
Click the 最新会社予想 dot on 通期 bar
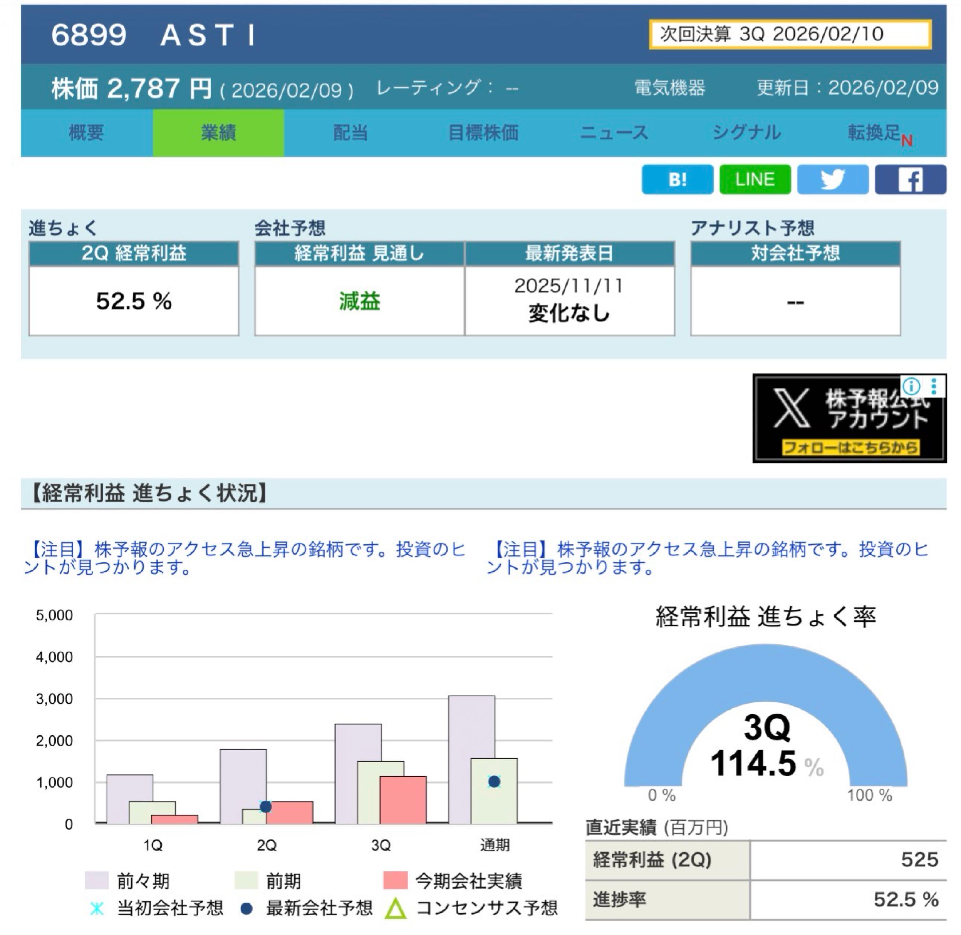tap(494, 782)
